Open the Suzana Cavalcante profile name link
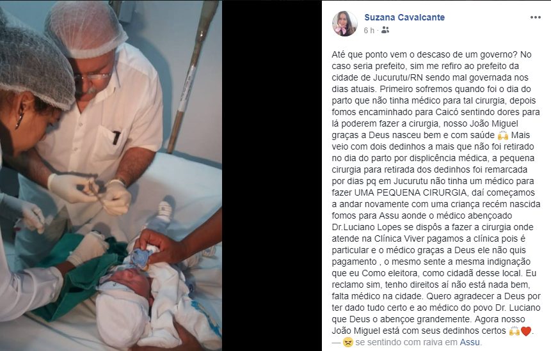 point(404,17)
